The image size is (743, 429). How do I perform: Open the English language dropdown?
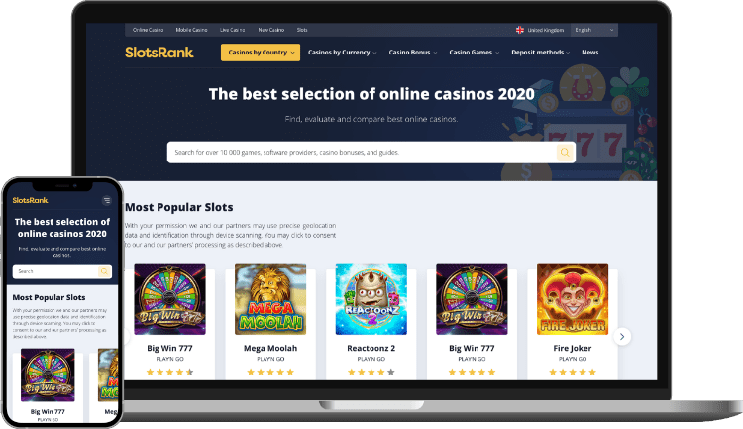pos(594,30)
